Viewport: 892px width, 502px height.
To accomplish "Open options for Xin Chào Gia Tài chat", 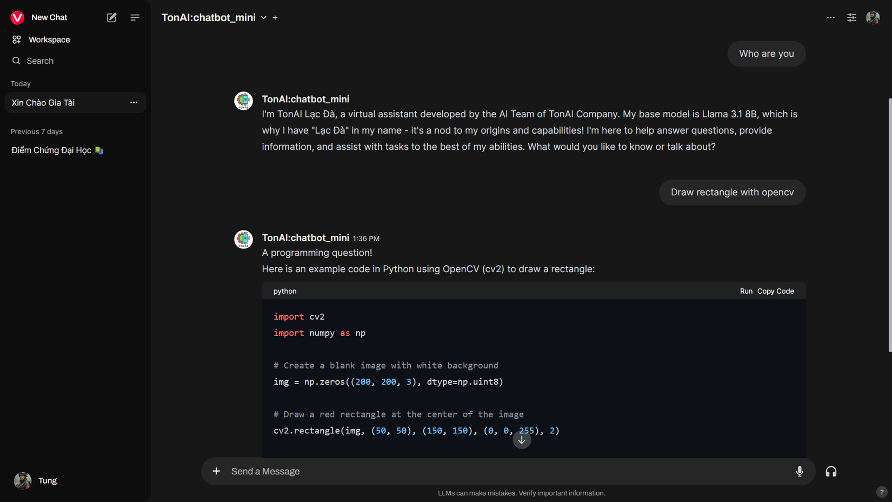I will (x=134, y=103).
